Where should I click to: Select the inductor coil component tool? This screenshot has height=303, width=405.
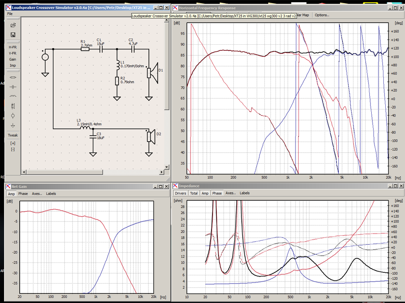13,96
